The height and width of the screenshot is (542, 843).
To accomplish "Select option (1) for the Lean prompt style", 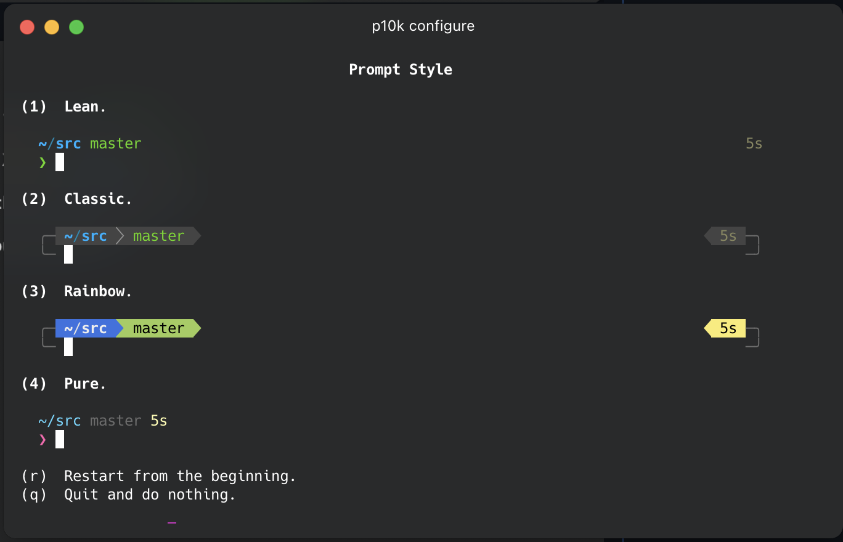I will pos(35,106).
